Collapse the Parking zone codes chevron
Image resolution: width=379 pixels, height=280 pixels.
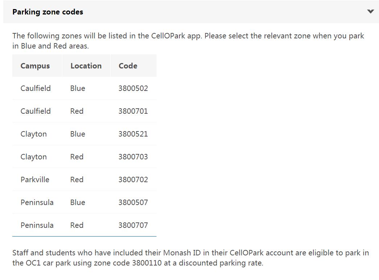[x=370, y=11]
